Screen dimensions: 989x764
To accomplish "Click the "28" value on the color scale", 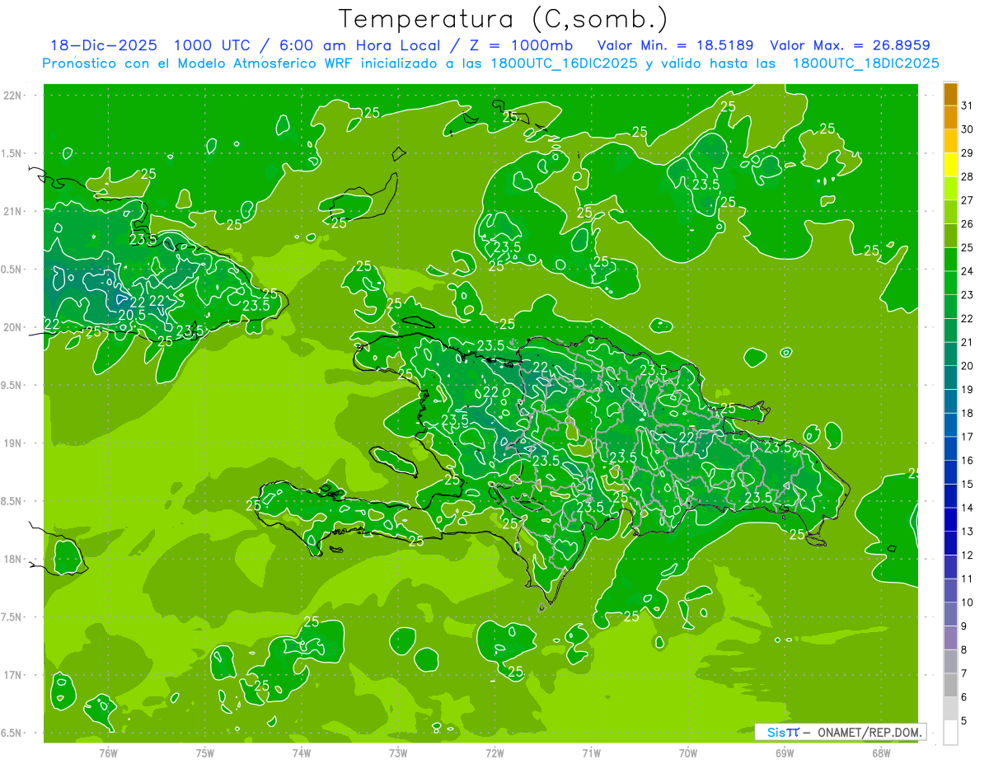I will point(968,176).
